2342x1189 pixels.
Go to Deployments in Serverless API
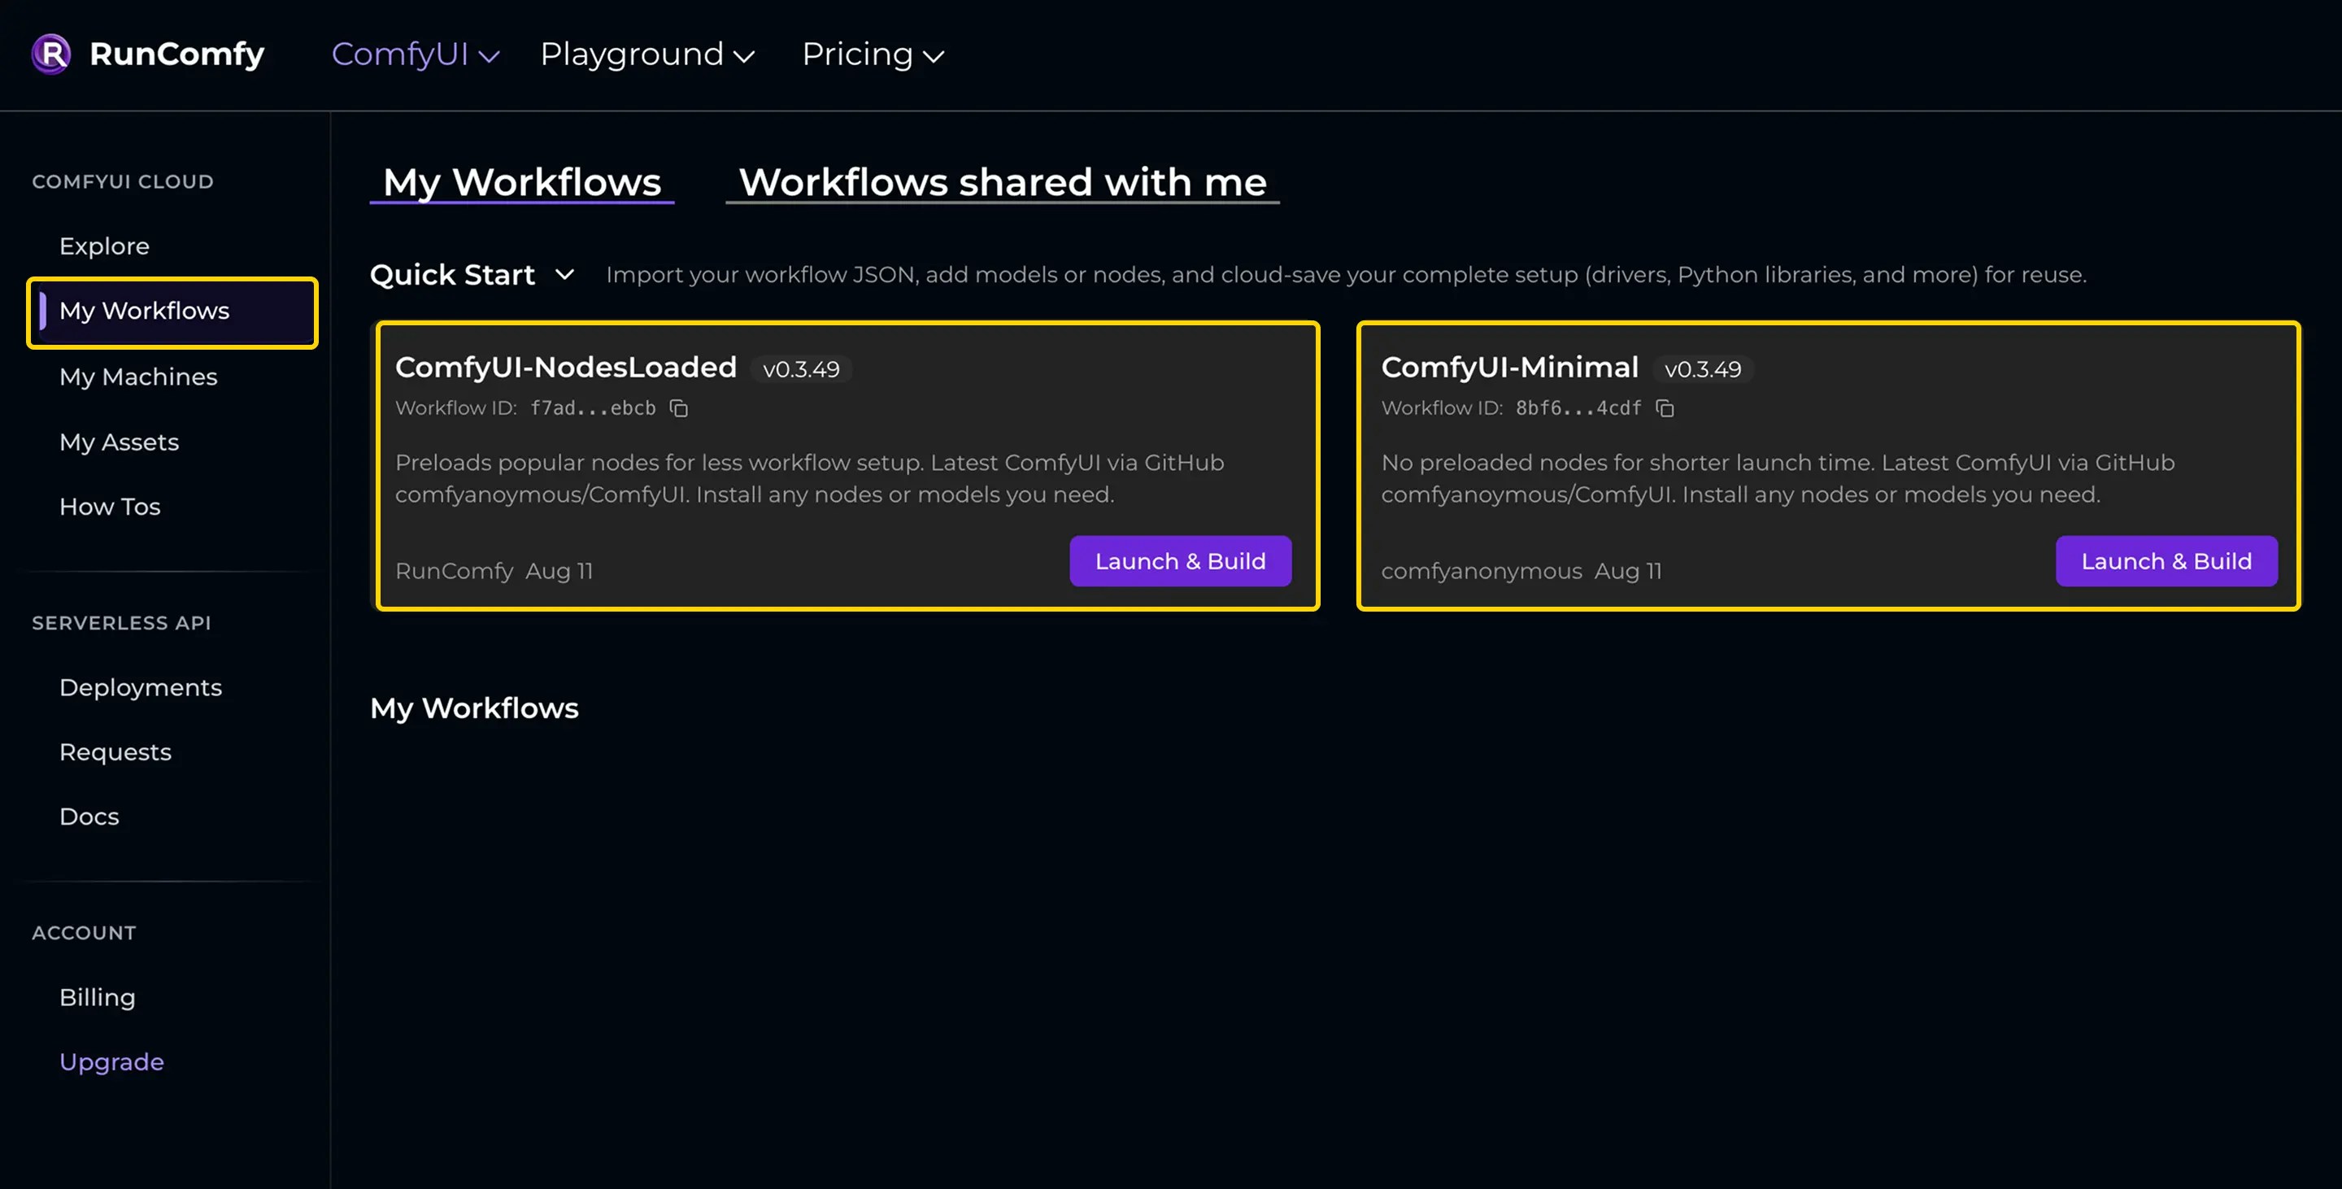pyautogui.click(x=141, y=687)
